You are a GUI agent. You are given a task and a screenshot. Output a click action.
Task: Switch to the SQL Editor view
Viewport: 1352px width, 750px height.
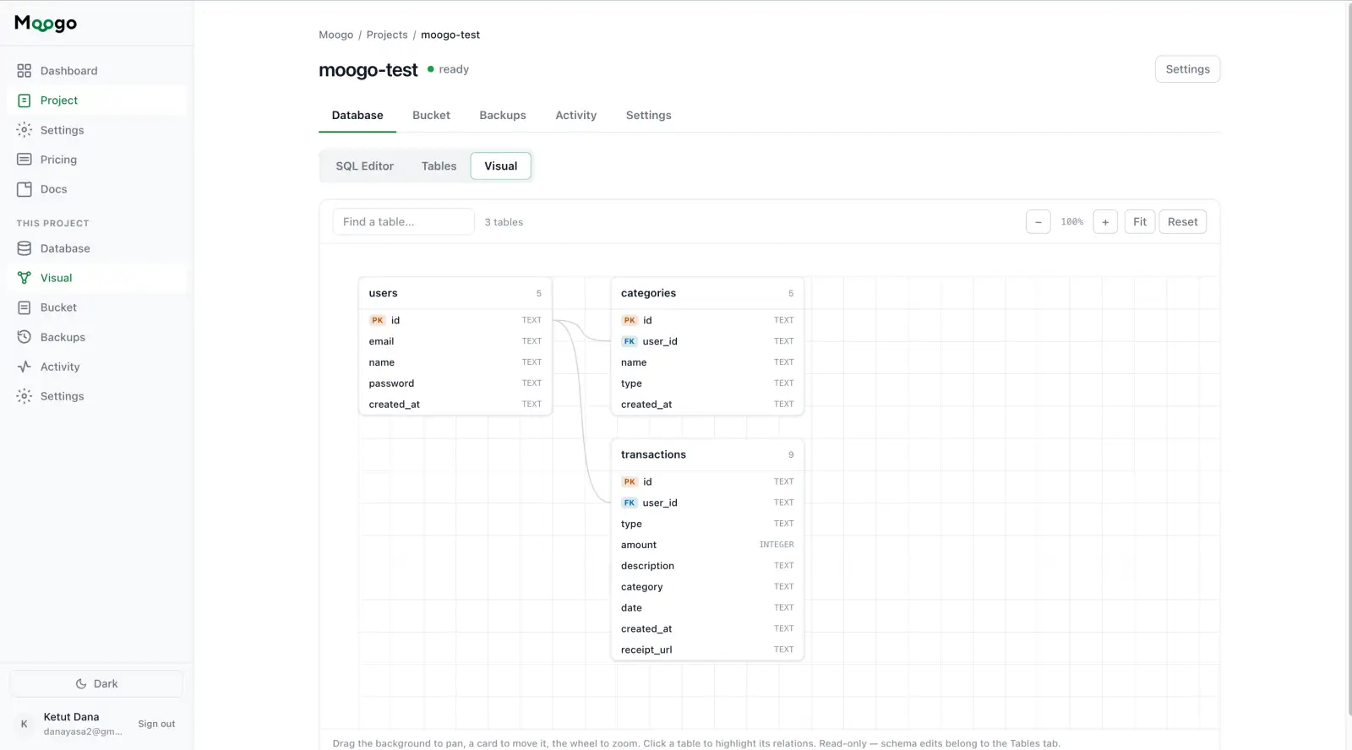tap(365, 166)
